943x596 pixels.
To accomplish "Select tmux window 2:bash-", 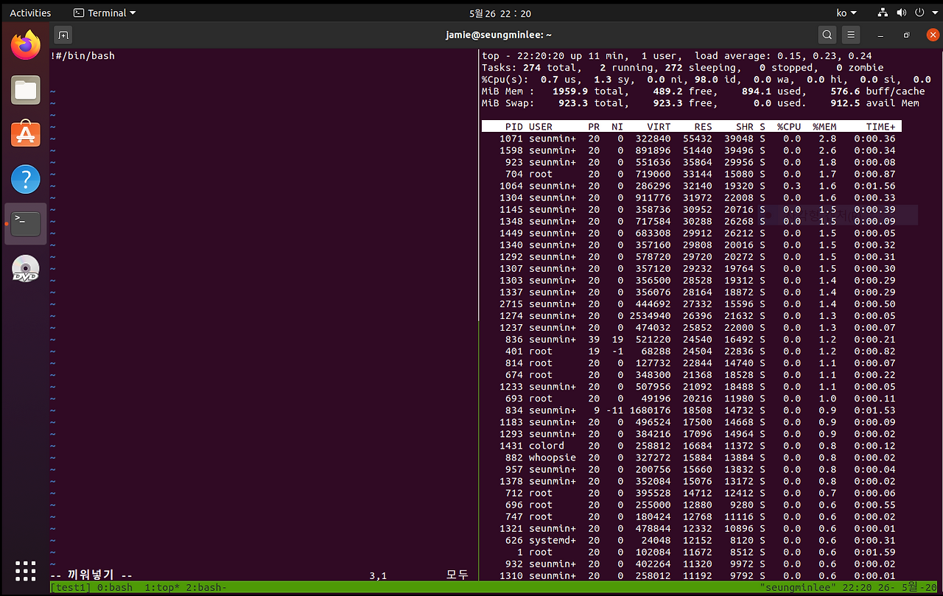I will (208, 587).
